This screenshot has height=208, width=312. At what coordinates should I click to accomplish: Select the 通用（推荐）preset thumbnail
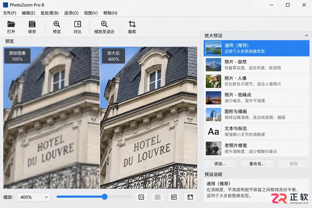coord(213,48)
